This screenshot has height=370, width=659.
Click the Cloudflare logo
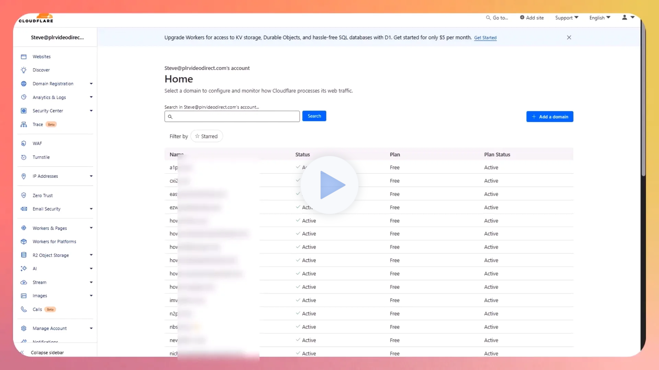[x=36, y=18]
